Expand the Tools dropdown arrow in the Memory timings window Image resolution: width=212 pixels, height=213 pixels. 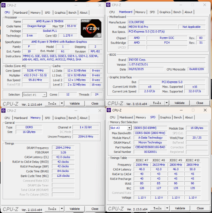tap(62, 209)
